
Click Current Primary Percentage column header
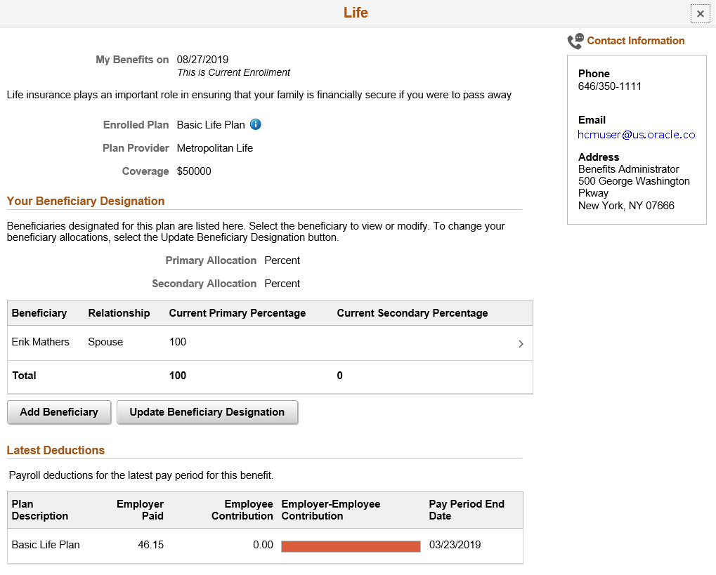[237, 313]
